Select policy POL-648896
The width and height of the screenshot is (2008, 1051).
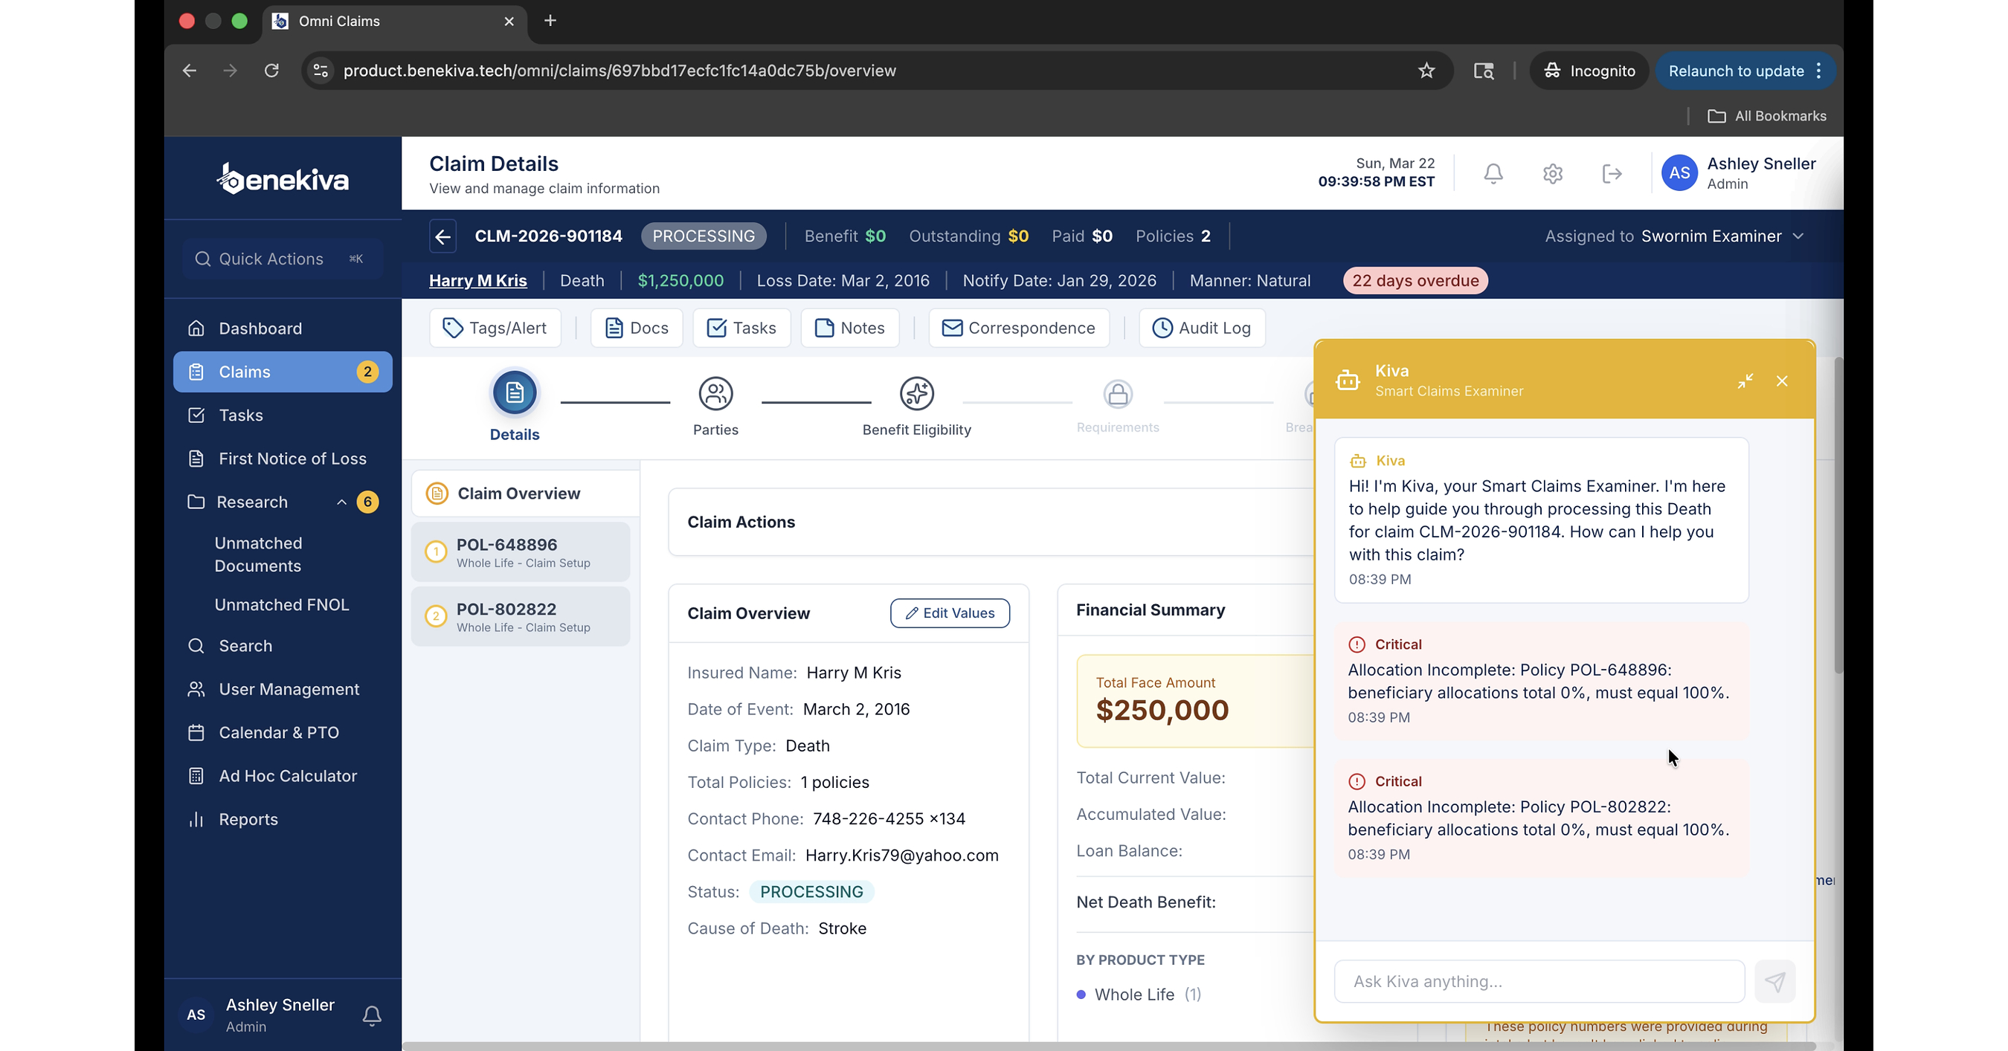(521, 552)
